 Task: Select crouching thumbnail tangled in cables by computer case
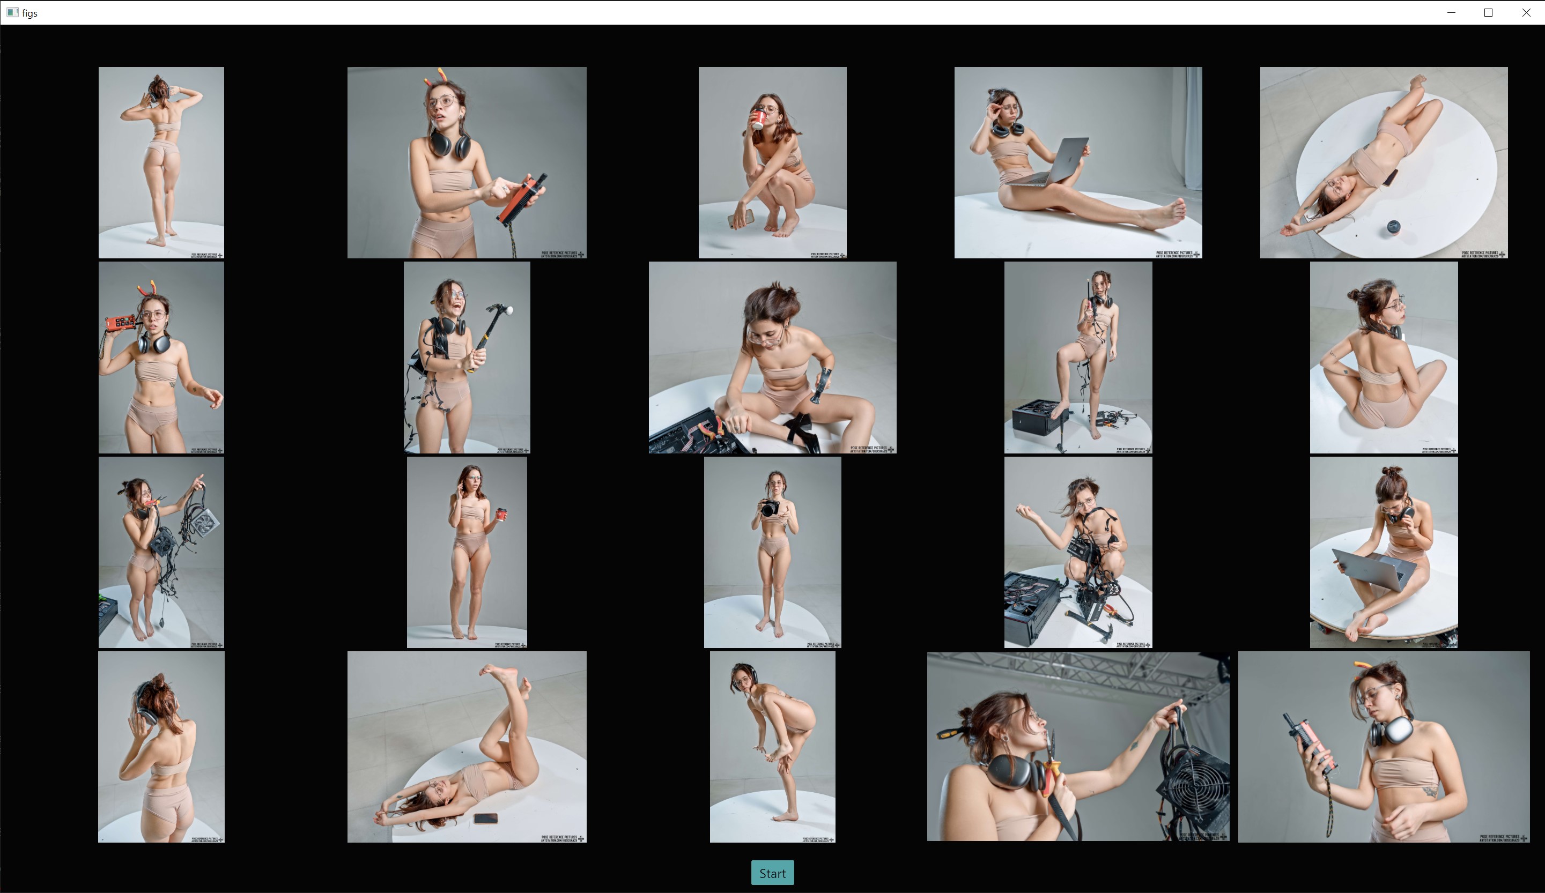(x=1078, y=552)
